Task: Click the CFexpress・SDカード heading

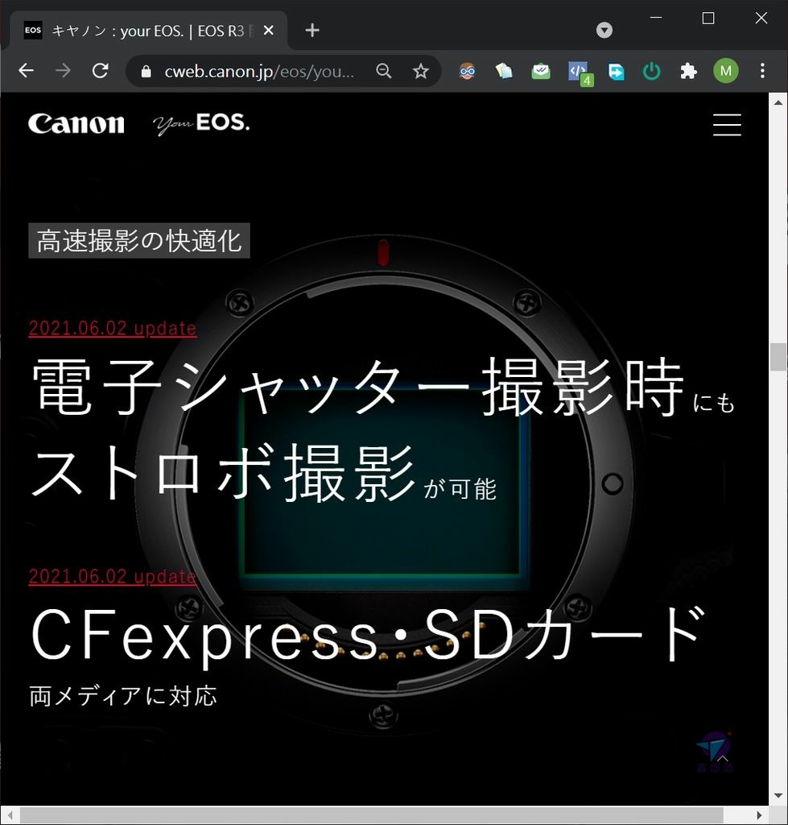Action: click(x=368, y=636)
